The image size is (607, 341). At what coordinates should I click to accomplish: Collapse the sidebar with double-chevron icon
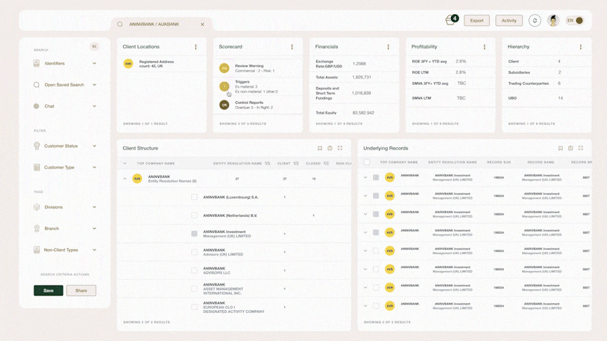(94, 46)
